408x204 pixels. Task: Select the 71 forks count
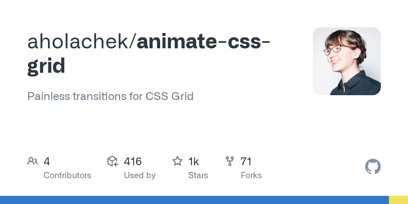pyautogui.click(x=246, y=161)
